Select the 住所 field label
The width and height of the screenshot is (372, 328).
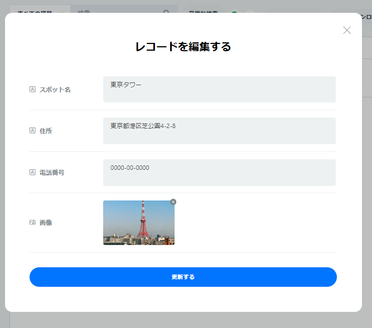46,131
